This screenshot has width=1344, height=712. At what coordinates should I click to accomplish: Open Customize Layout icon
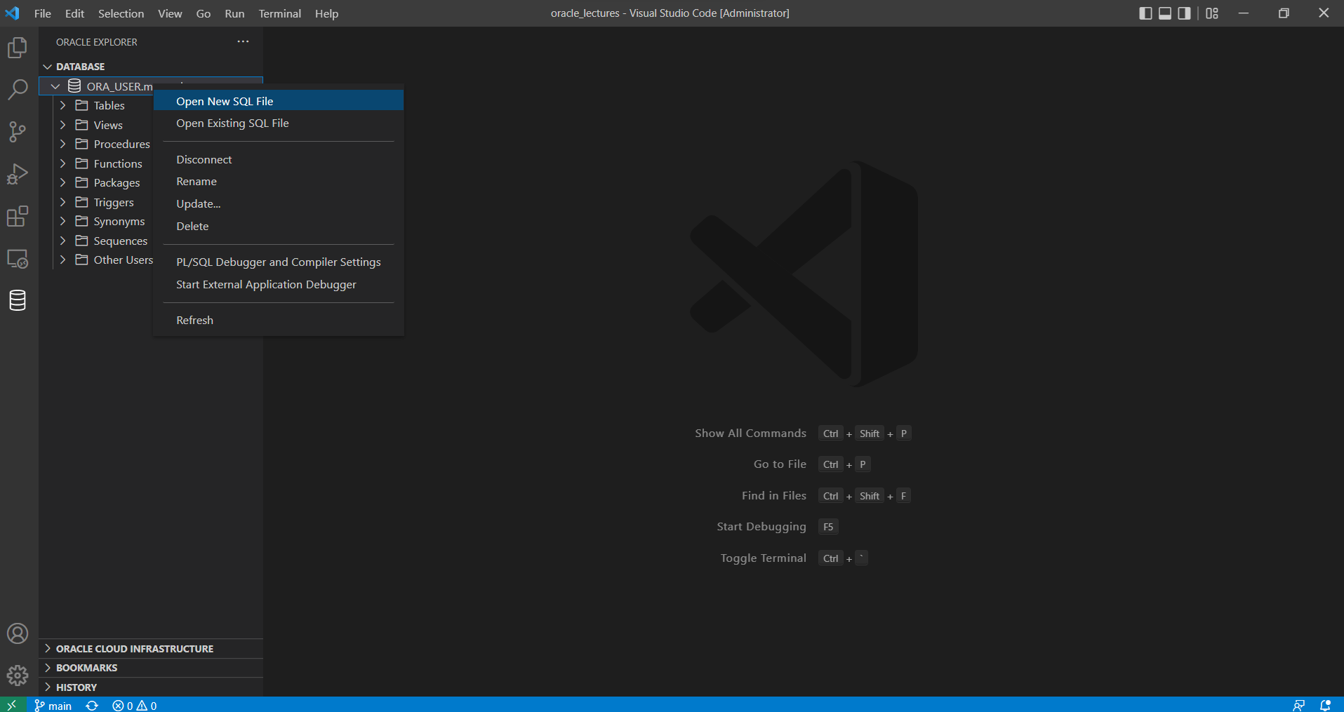pyautogui.click(x=1212, y=13)
